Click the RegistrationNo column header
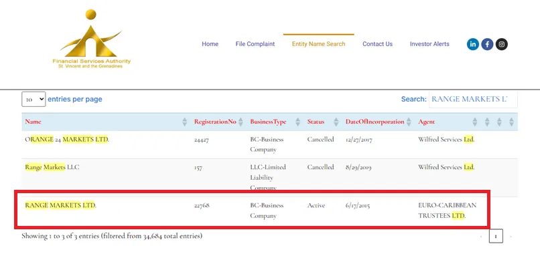This screenshot has width=540, height=262. (215, 122)
